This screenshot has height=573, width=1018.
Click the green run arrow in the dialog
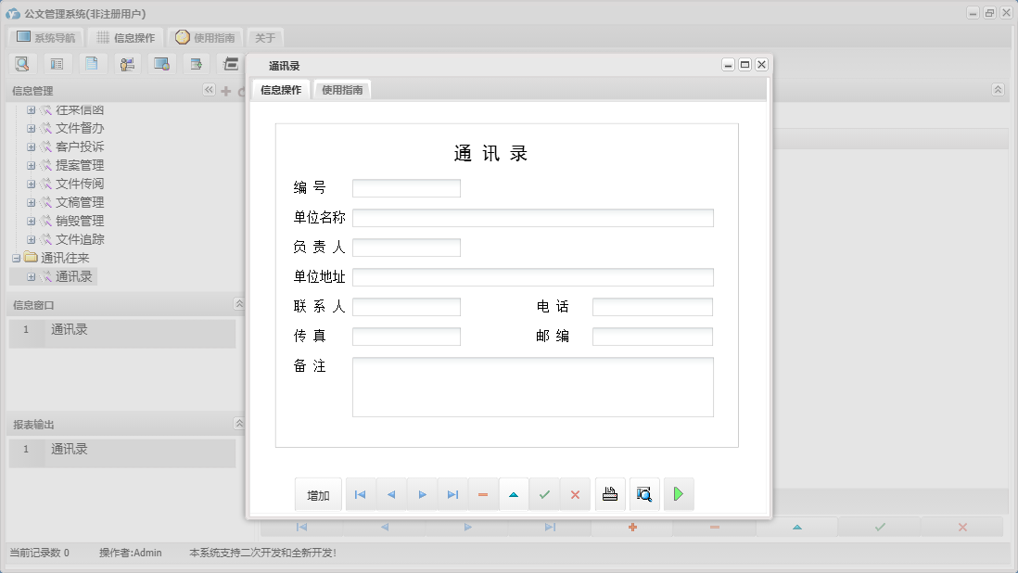[679, 494]
